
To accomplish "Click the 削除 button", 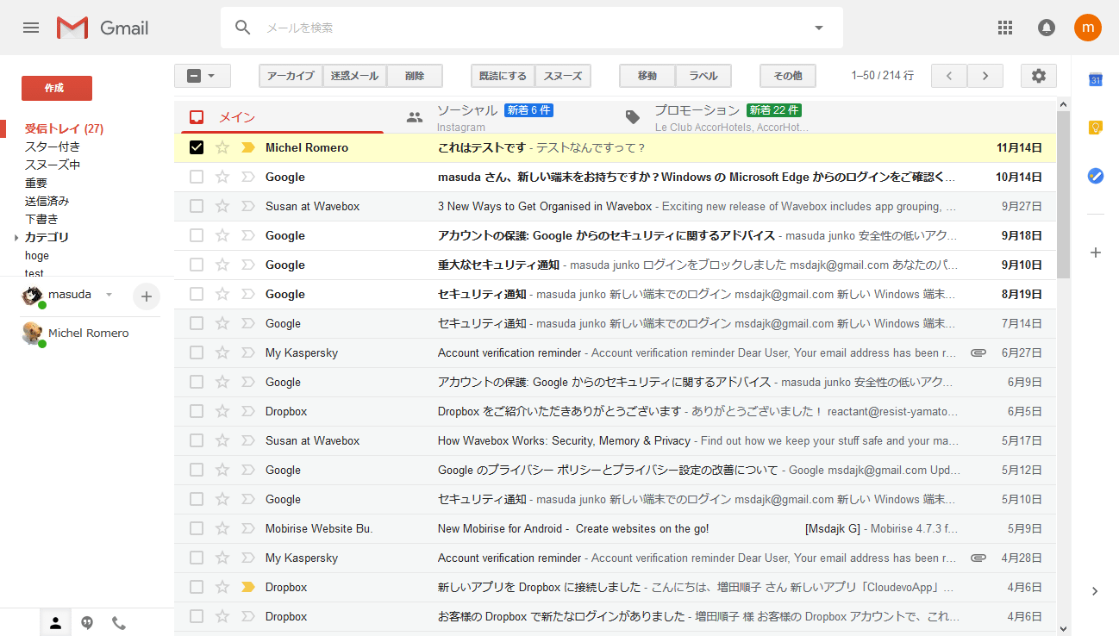I will tap(415, 76).
